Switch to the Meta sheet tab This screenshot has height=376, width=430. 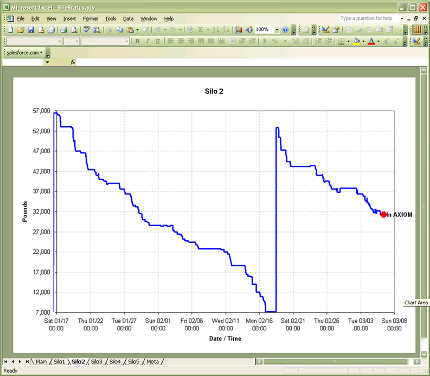pyautogui.click(x=152, y=362)
